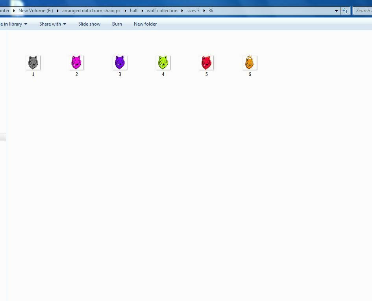Click the file name label "1"
The width and height of the screenshot is (372, 301).
point(33,74)
